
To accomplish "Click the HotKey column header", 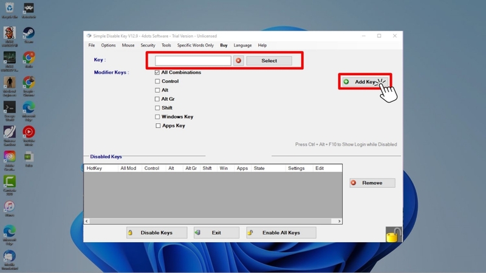I will [x=101, y=168].
